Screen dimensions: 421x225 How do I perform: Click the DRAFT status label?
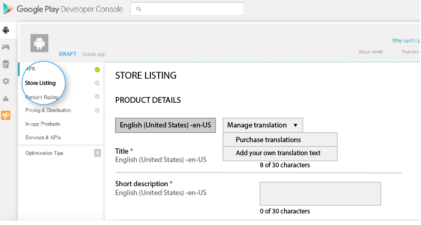pyautogui.click(x=68, y=54)
